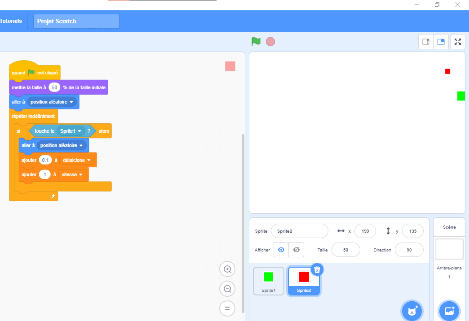469x321 pixels.
Task: Open the choose sprite cat button
Action: click(x=411, y=311)
